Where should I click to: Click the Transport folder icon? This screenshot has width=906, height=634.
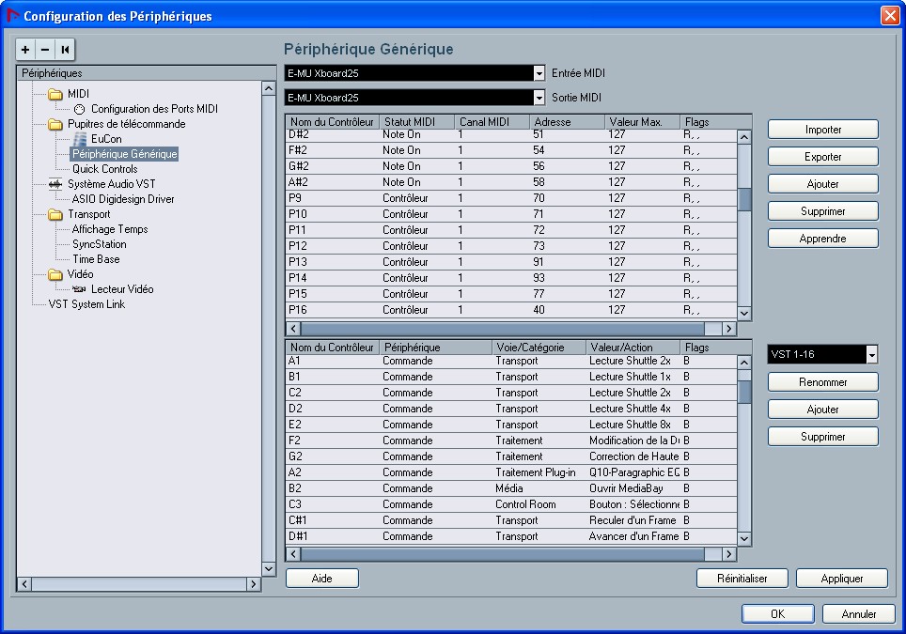tap(55, 214)
